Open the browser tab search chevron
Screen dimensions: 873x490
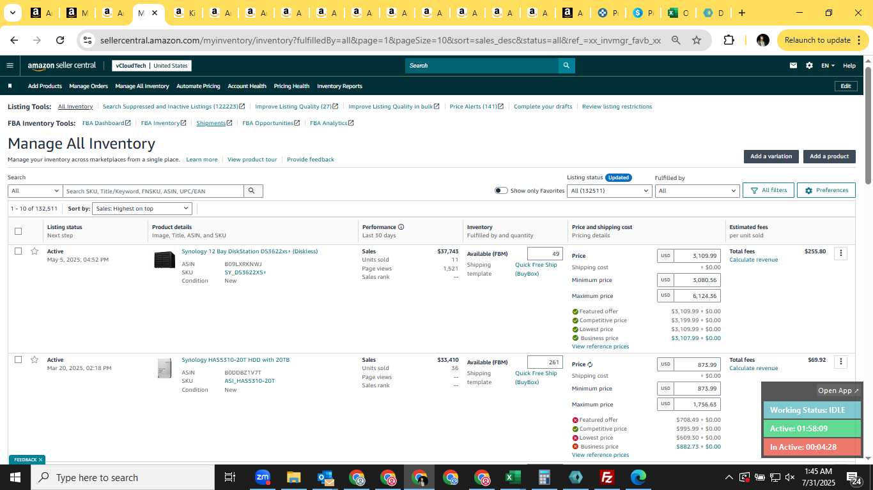tap(12, 13)
